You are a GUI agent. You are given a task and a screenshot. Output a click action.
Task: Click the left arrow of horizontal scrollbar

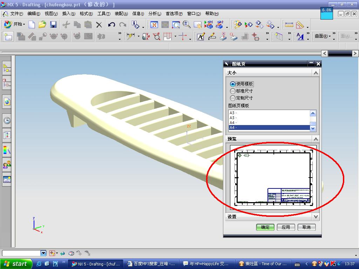click(x=324, y=53)
